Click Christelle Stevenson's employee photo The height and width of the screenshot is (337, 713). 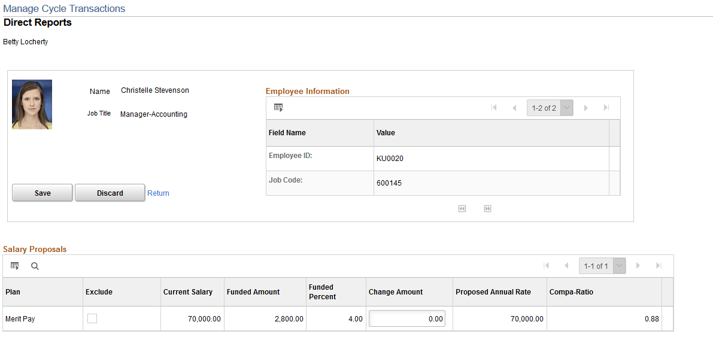[x=32, y=105]
